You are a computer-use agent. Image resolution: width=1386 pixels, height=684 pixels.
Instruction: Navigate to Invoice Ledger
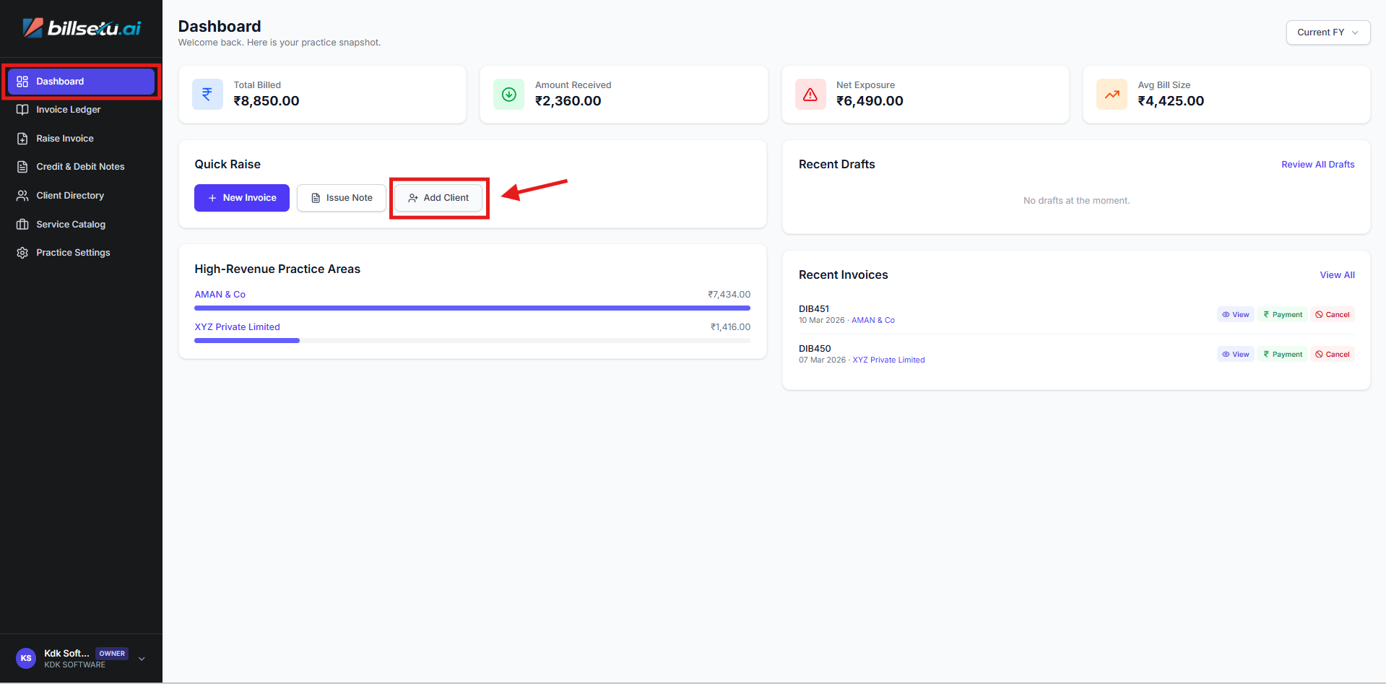tap(68, 110)
